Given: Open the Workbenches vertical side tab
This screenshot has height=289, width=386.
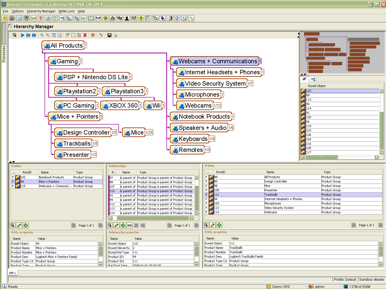Looking at the screenshot, I should [x=4, y=34].
